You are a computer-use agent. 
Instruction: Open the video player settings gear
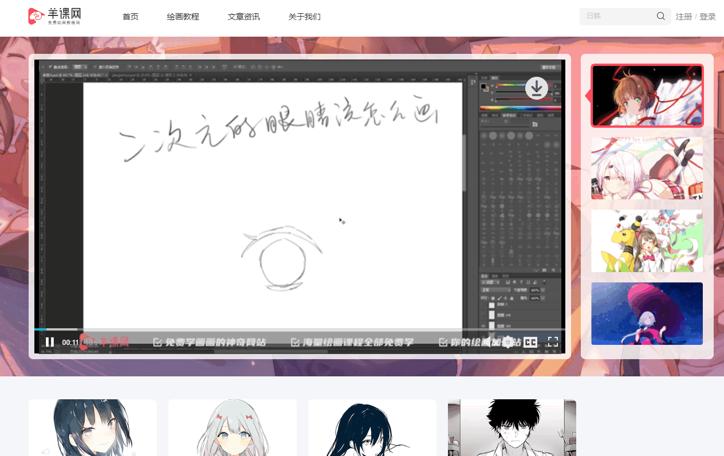(508, 342)
